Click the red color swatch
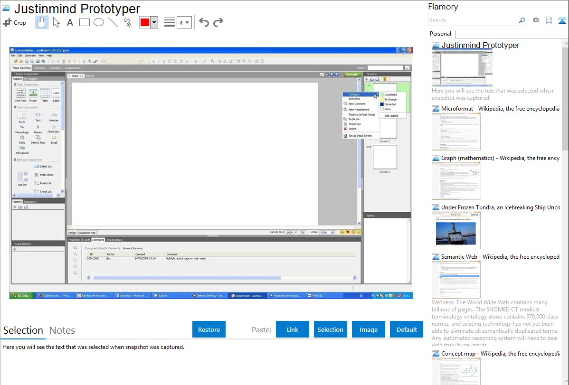The image size is (569, 385). (x=145, y=22)
